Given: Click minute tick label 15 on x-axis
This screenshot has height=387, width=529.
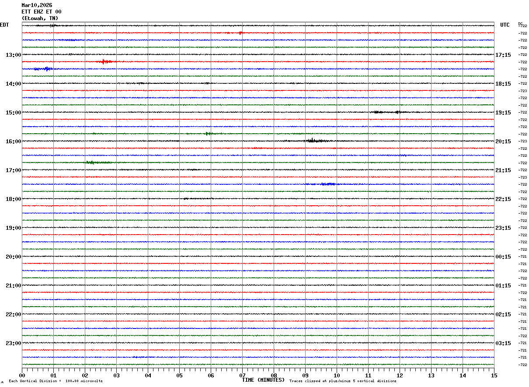Looking at the screenshot, I should point(494,375).
